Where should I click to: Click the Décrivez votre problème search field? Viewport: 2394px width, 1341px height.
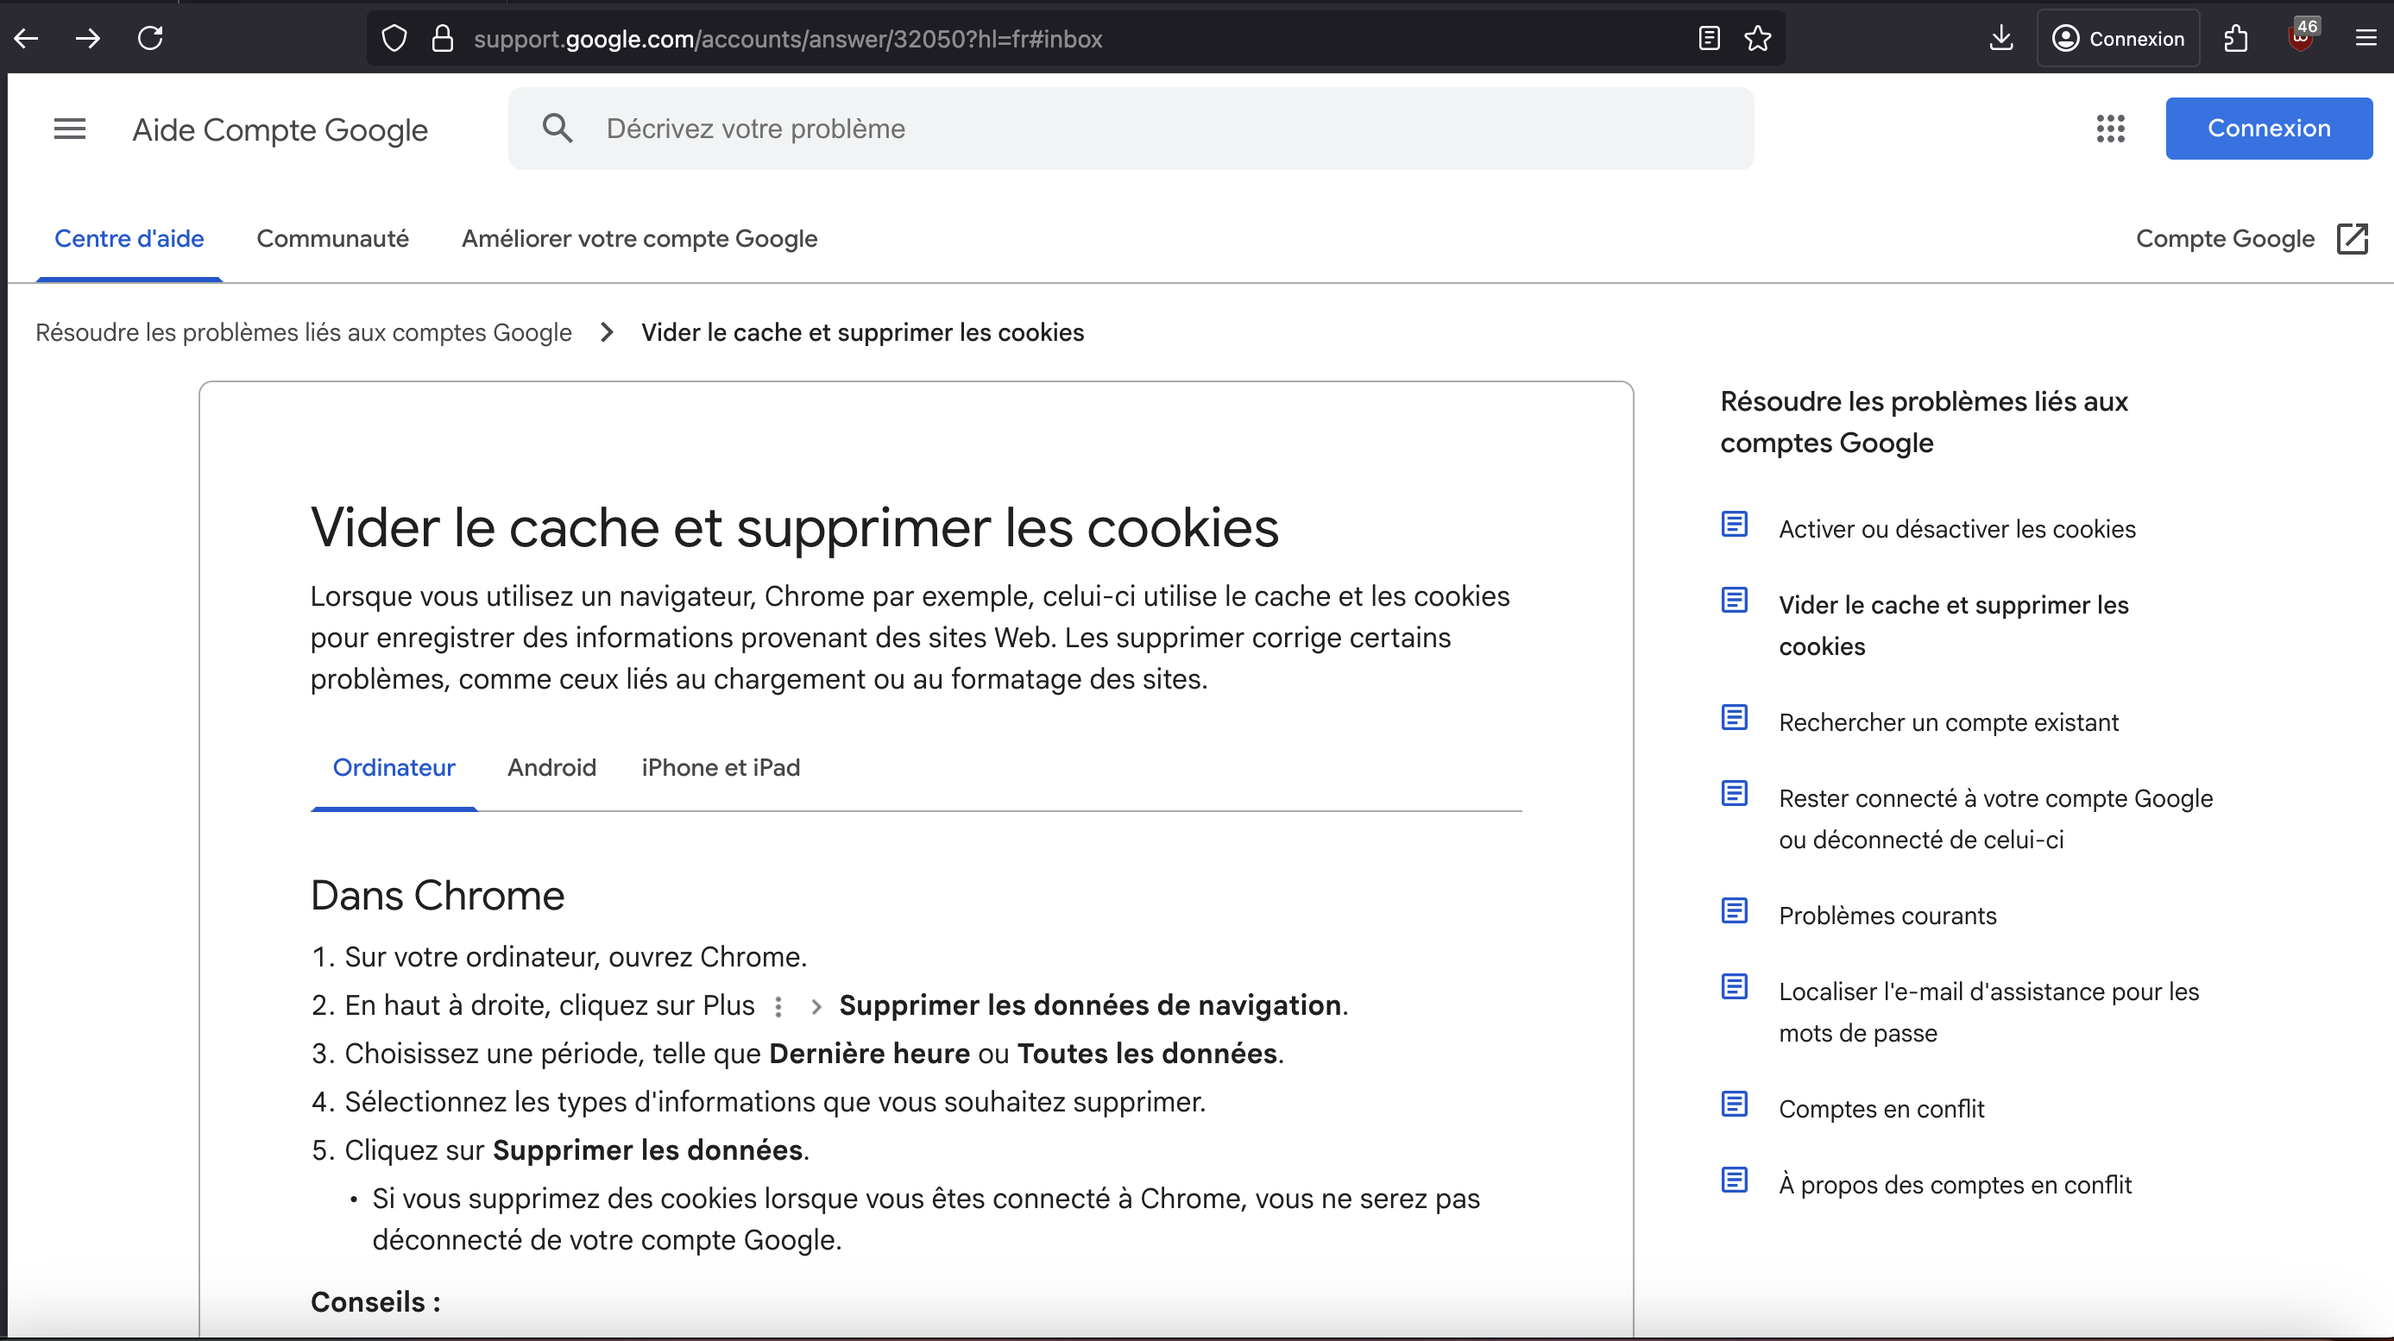(x=1130, y=129)
